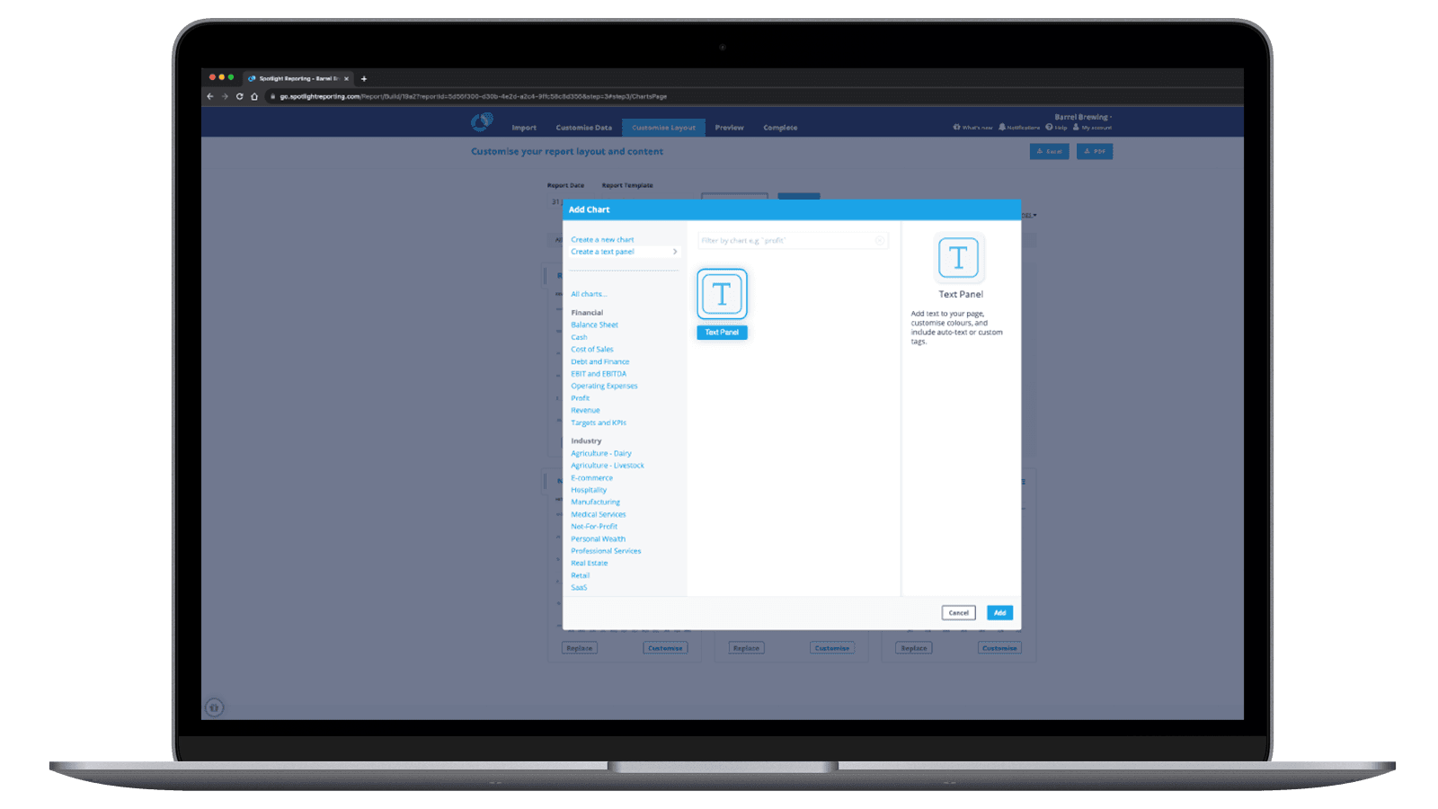Filter charts by Cost of Sales
The width and height of the screenshot is (1438, 809).
pyautogui.click(x=592, y=349)
